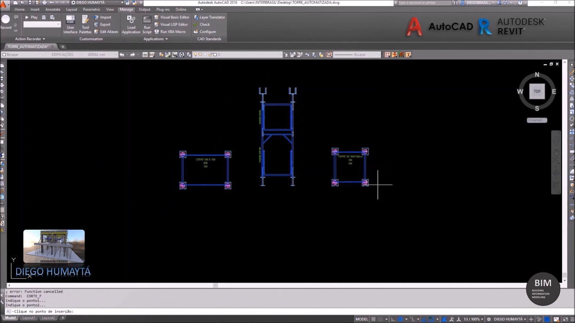Switch to the Model layout tab
This screenshot has width=575, height=323.
pos(10,318)
